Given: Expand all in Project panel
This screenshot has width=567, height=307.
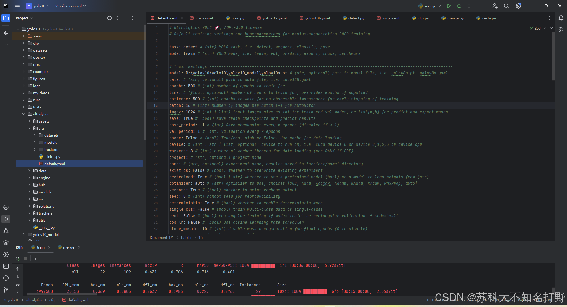Looking at the screenshot, I should [117, 18].
